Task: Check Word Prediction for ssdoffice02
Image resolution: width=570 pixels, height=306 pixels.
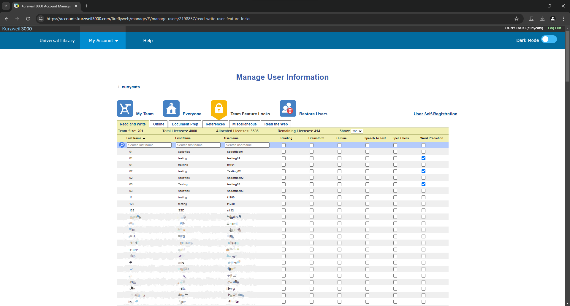Action: [x=423, y=178]
